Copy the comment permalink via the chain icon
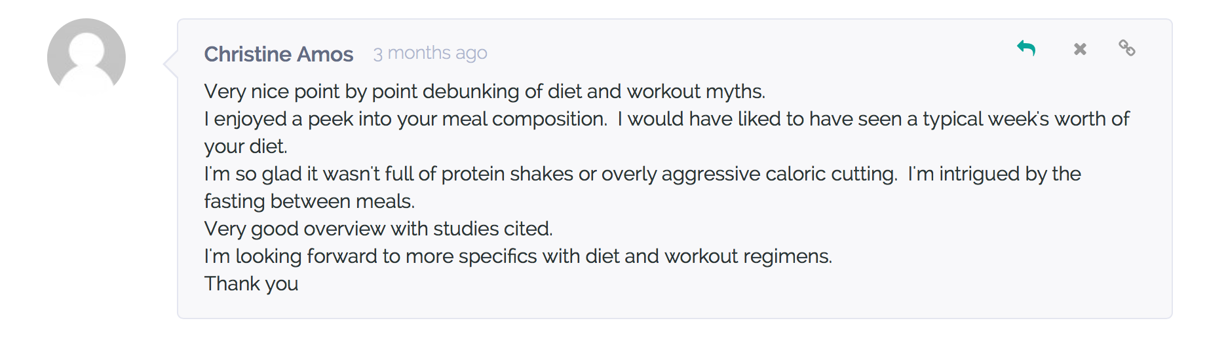Image resolution: width=1207 pixels, height=361 pixels. [1127, 48]
